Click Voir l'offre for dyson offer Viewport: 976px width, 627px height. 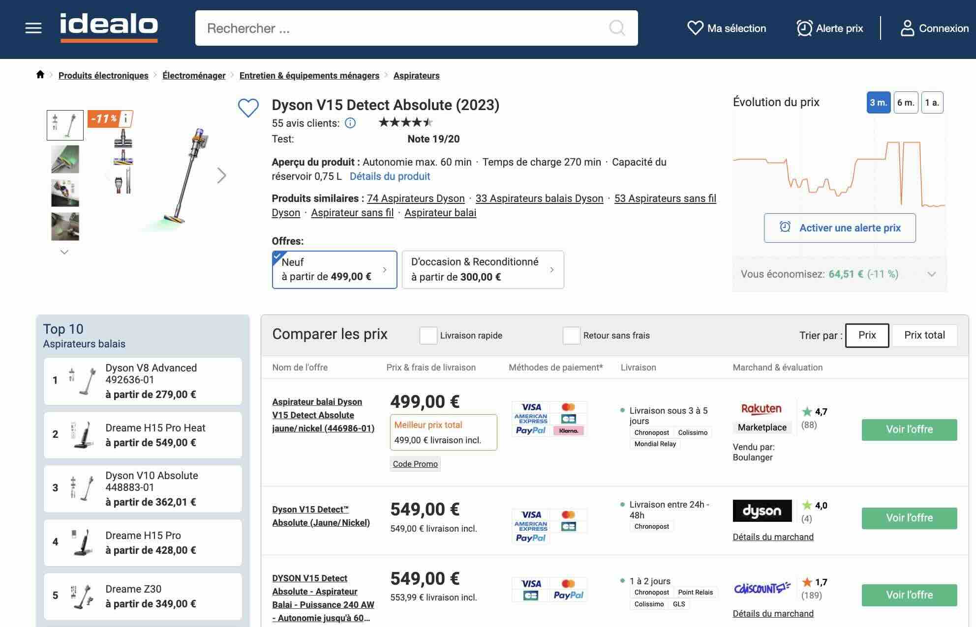(x=909, y=518)
